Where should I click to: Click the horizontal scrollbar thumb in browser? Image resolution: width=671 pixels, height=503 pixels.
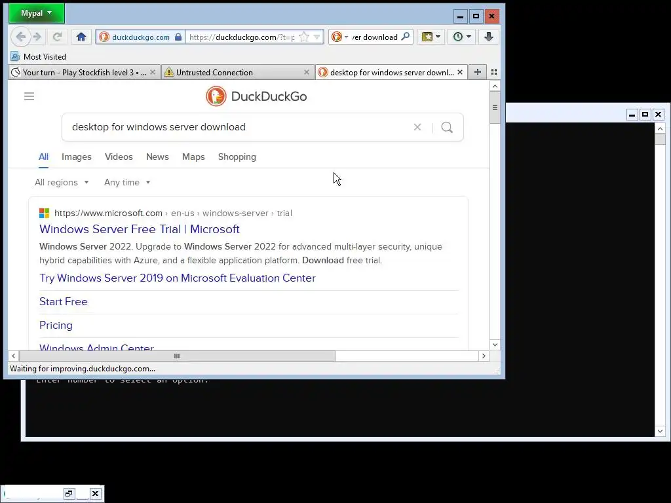click(177, 356)
